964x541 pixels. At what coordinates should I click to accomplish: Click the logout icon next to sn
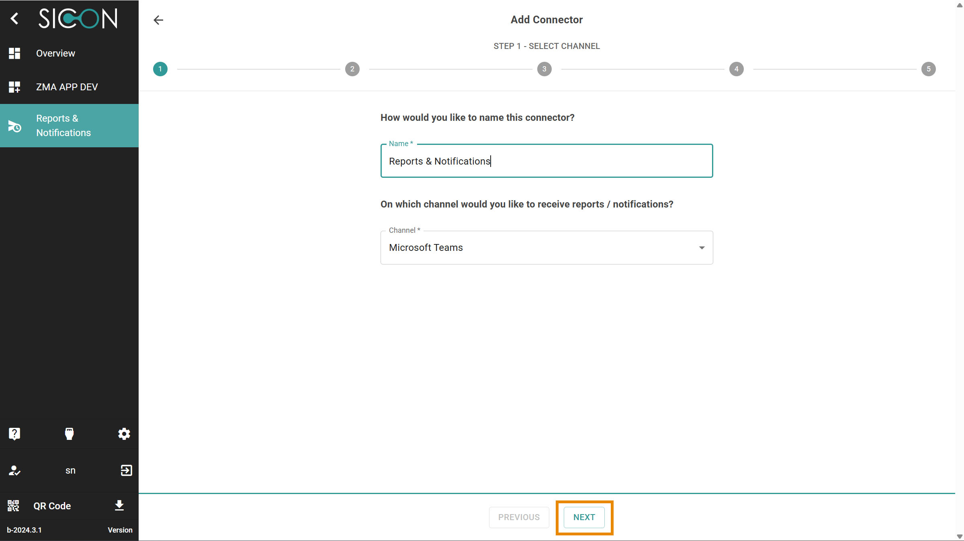click(x=126, y=470)
